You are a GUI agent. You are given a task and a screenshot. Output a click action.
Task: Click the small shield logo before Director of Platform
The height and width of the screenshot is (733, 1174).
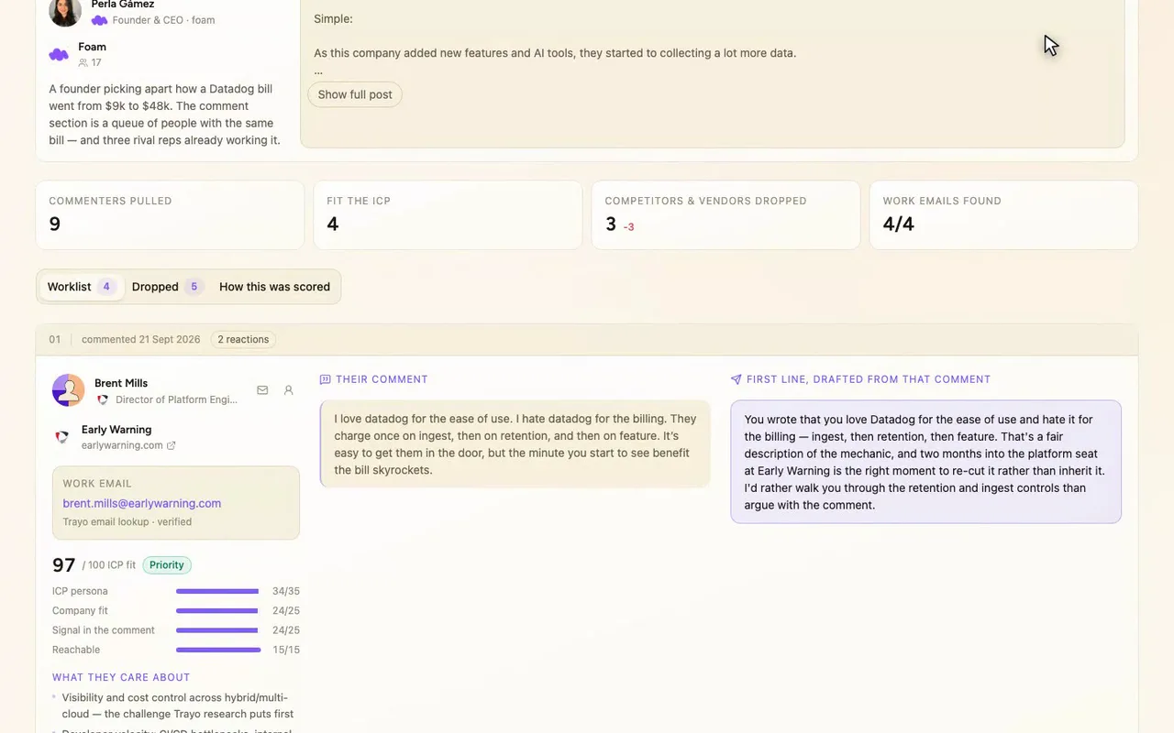[103, 399]
